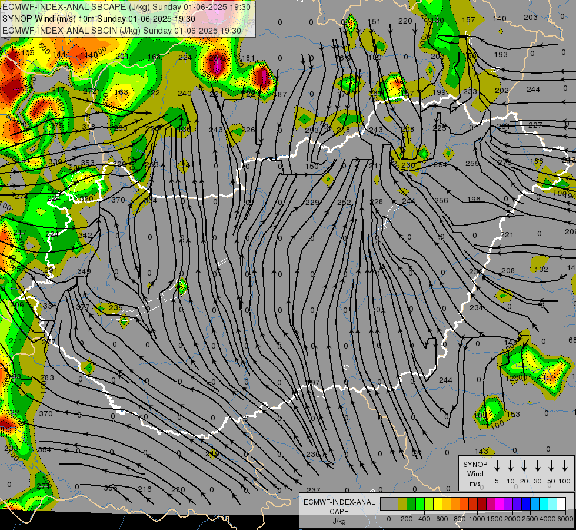
Task: Click the 1000 label on CAPE scale
Action: click(x=477, y=519)
